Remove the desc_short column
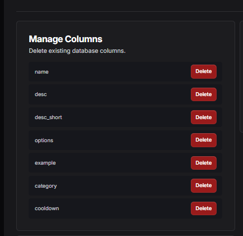Viewport: 243px width, 236px height. (204, 117)
